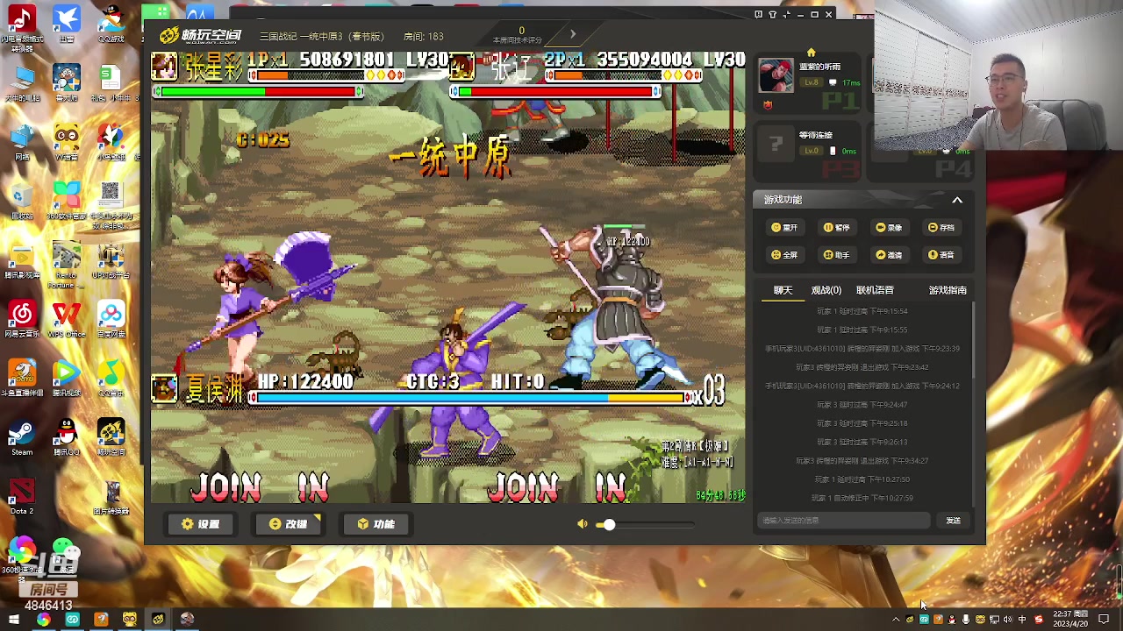The width and height of the screenshot is (1123, 631).
Task: Click the arrow next to the score rating
Action: [573, 35]
